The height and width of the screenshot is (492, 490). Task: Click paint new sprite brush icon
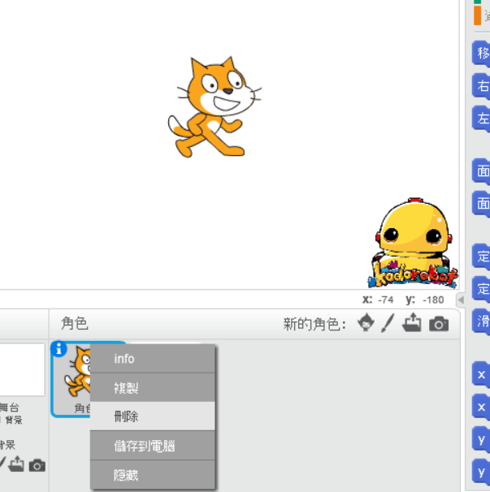[x=388, y=323]
